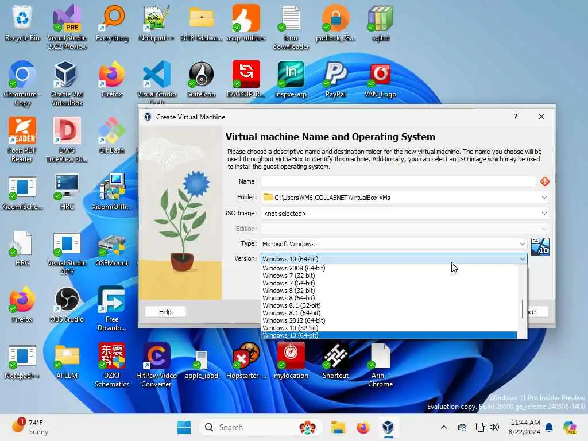Viewport: 588px width, 441px height.
Task: Open the Type dropdown for Microsoft Windows
Action: coord(394,243)
